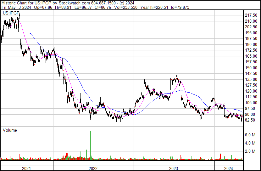Select the 90.00 price axis label
Image resolution: width=261 pixels, height=171 pixels.
(x=250, y=115)
